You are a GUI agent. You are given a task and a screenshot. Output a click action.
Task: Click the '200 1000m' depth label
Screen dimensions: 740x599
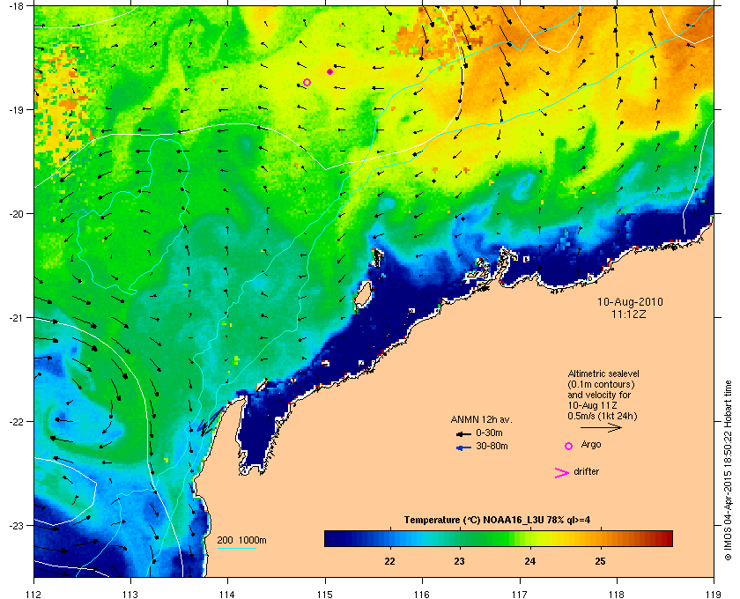[241, 541]
